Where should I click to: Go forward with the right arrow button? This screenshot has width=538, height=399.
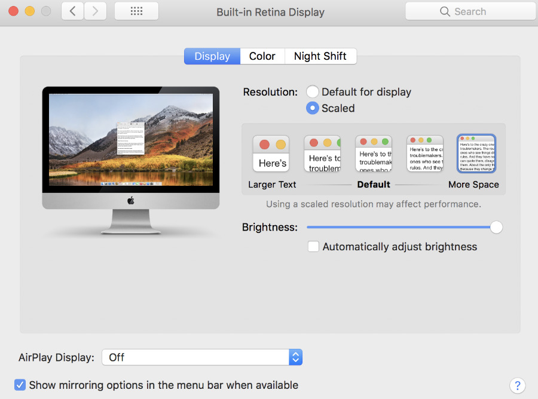(x=95, y=11)
